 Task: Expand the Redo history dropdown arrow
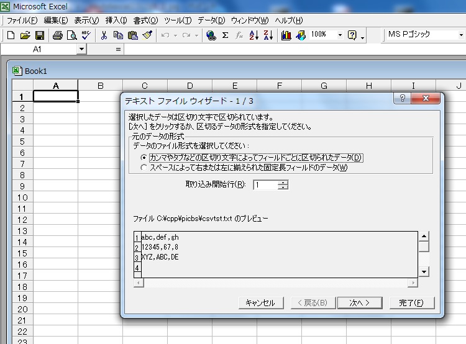pyautogui.click(x=196, y=35)
